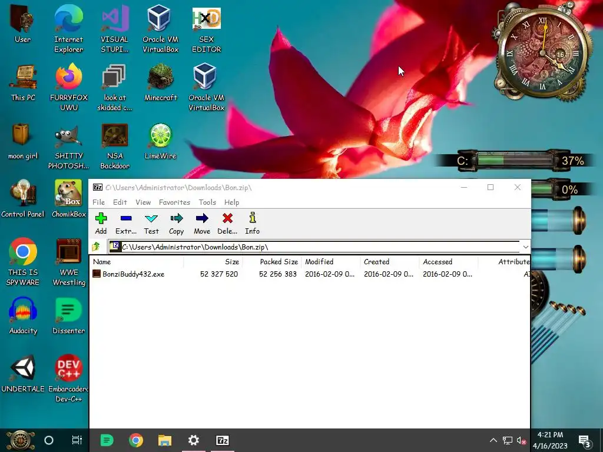Click the size value 52 327 520
The width and height of the screenshot is (603, 452).
click(219, 274)
